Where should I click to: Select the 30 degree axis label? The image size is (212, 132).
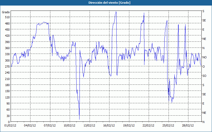pyautogui.click(x=8, y=116)
